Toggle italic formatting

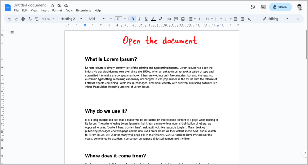(x=140, y=19)
